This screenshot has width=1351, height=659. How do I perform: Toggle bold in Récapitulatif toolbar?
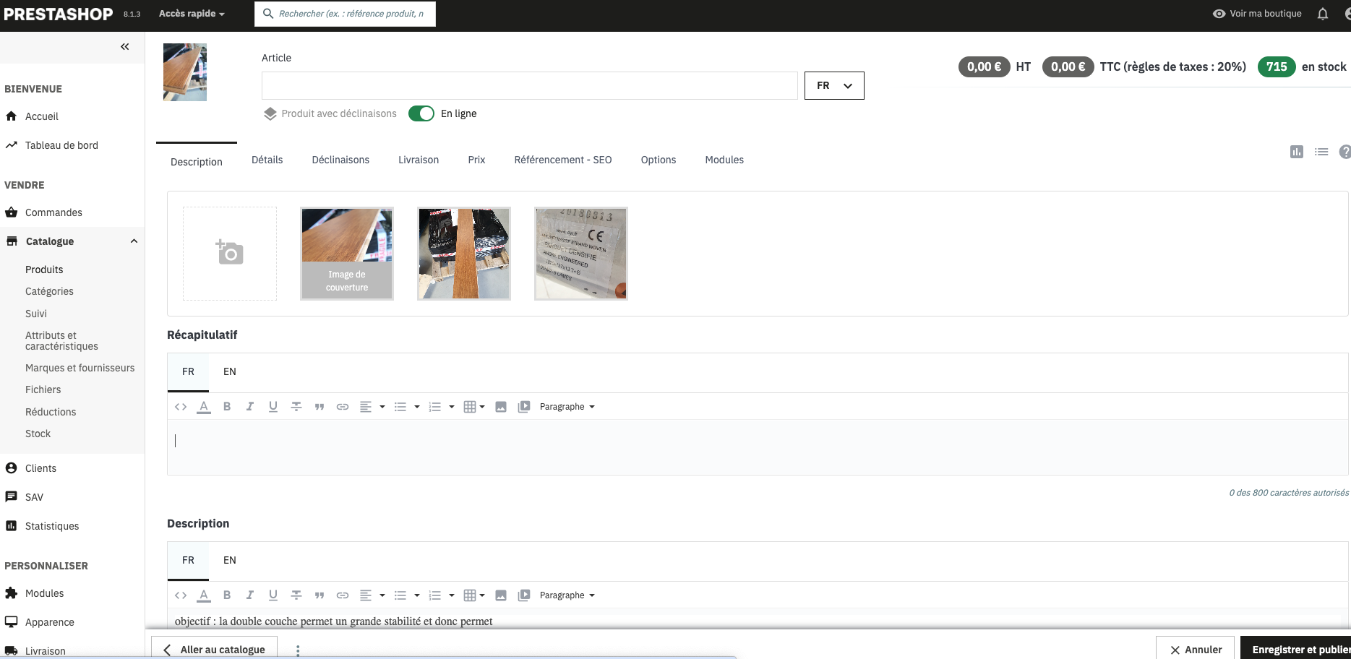tap(227, 407)
